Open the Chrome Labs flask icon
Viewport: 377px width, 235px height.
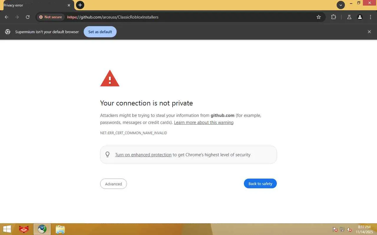click(x=349, y=17)
